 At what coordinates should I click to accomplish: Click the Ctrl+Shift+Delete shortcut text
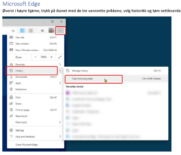coord(151,79)
